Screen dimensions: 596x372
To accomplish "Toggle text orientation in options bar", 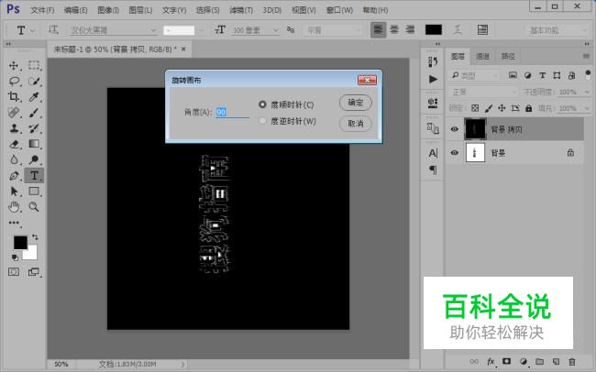I will click(x=53, y=29).
